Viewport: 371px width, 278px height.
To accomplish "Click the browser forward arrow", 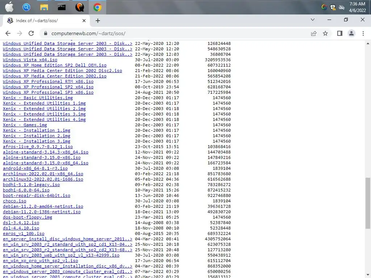I will pyautogui.click(x=20, y=33).
